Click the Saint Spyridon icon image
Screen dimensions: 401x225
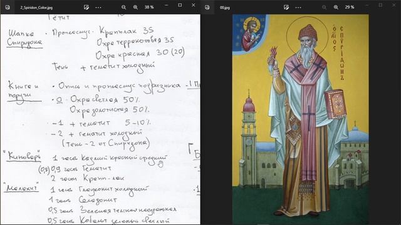301,119
